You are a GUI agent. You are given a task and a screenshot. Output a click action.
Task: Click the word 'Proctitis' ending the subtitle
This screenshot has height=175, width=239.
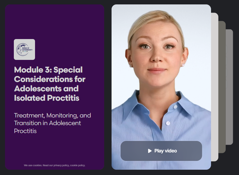[25, 131]
